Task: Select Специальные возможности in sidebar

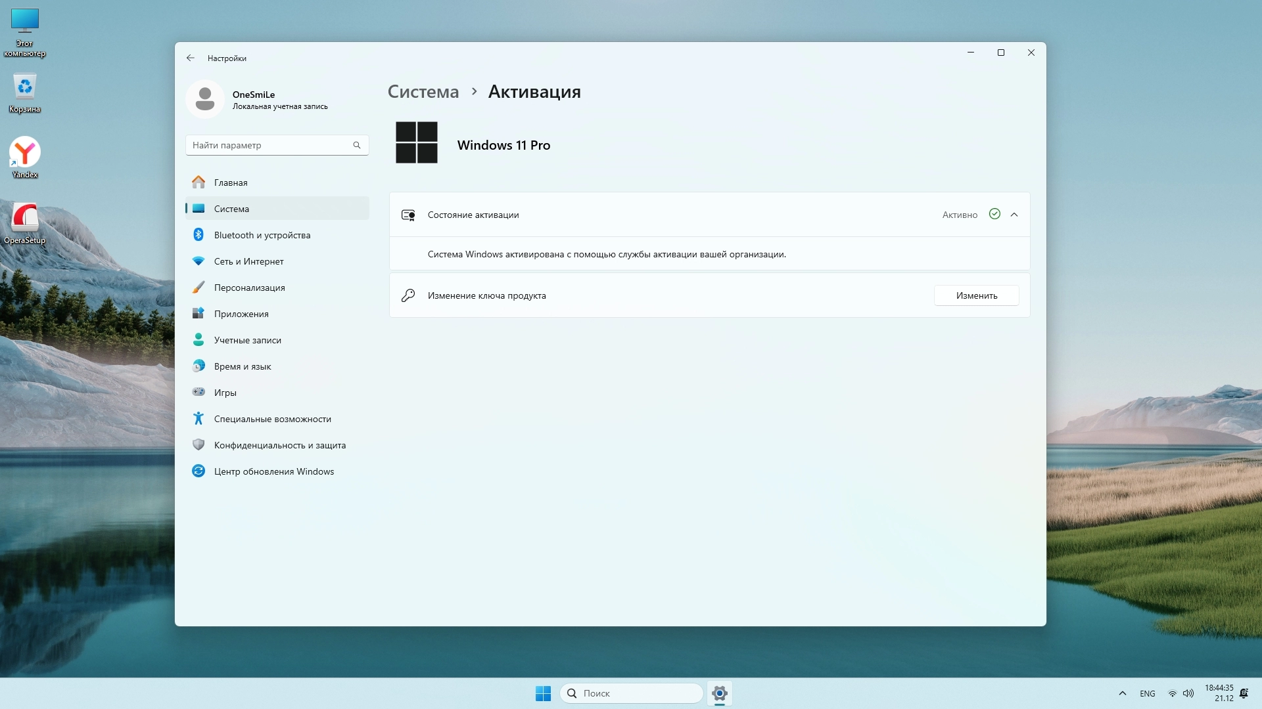Action: [272, 419]
